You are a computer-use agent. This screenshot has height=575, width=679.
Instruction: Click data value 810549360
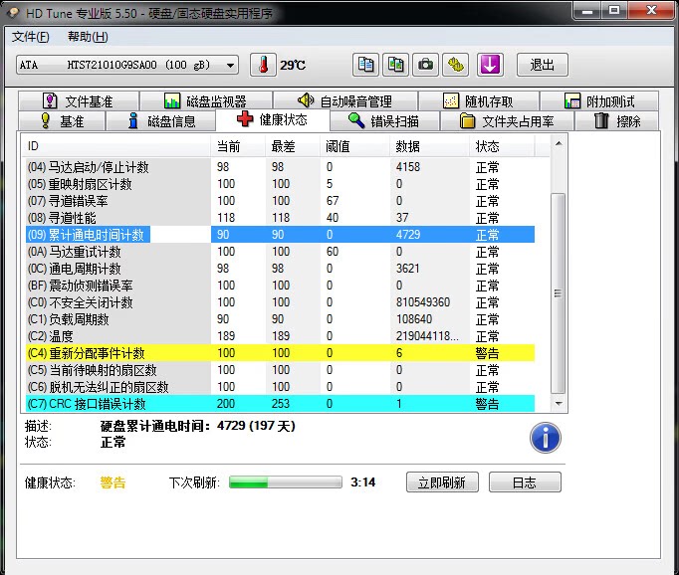pyautogui.click(x=423, y=302)
